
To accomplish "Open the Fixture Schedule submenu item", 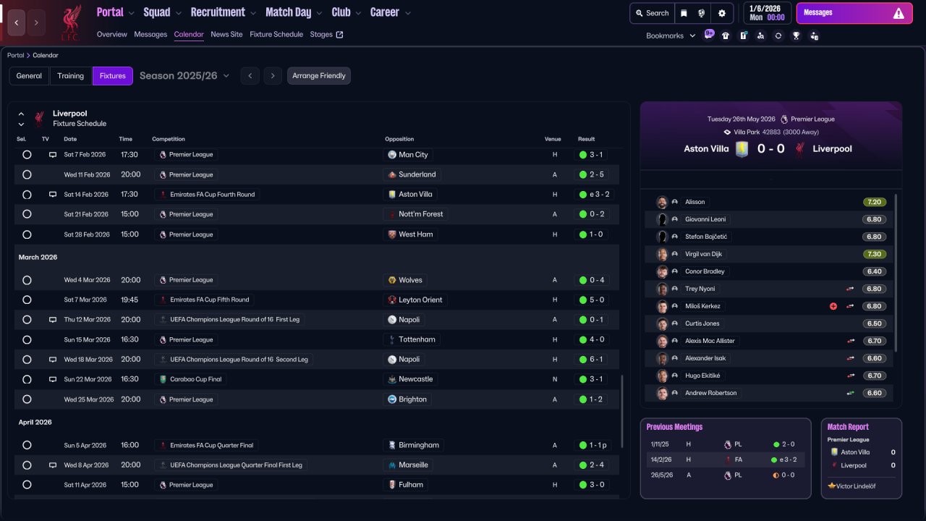I will [x=276, y=34].
